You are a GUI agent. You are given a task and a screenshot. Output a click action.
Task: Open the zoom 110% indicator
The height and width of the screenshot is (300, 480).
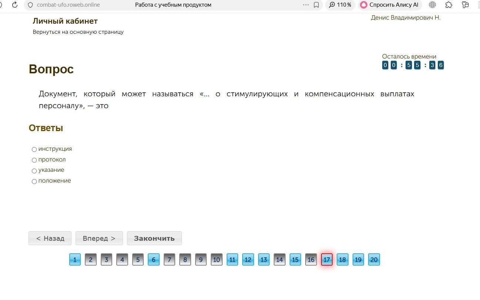tap(340, 5)
